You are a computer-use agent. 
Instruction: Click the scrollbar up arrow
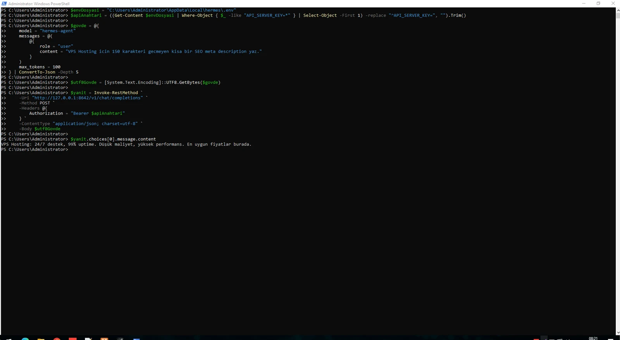pyautogui.click(x=618, y=10)
